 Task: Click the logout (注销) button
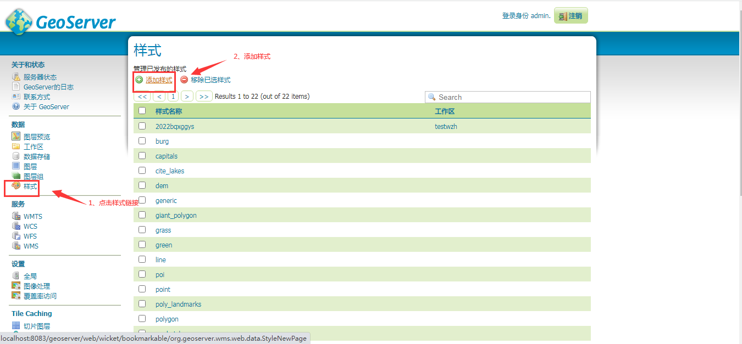(x=571, y=16)
